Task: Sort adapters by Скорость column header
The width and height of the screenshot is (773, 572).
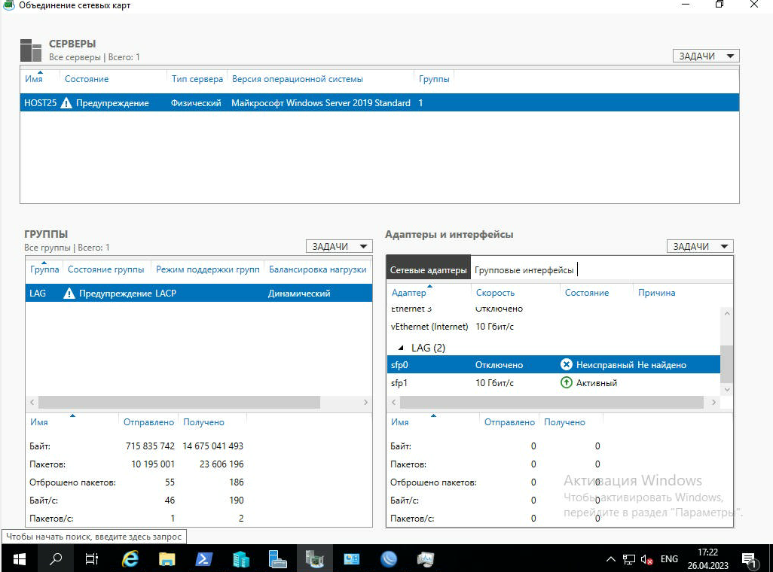Action: click(x=495, y=293)
